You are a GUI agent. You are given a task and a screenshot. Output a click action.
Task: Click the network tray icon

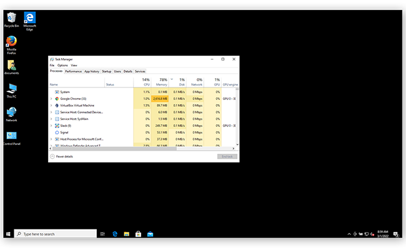(x=367, y=234)
